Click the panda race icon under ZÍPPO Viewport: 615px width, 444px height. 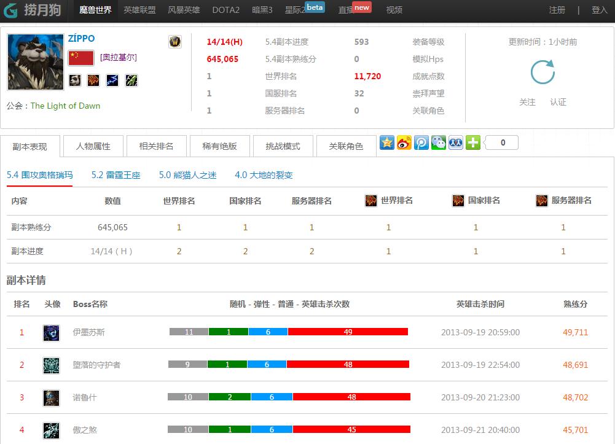(75, 80)
